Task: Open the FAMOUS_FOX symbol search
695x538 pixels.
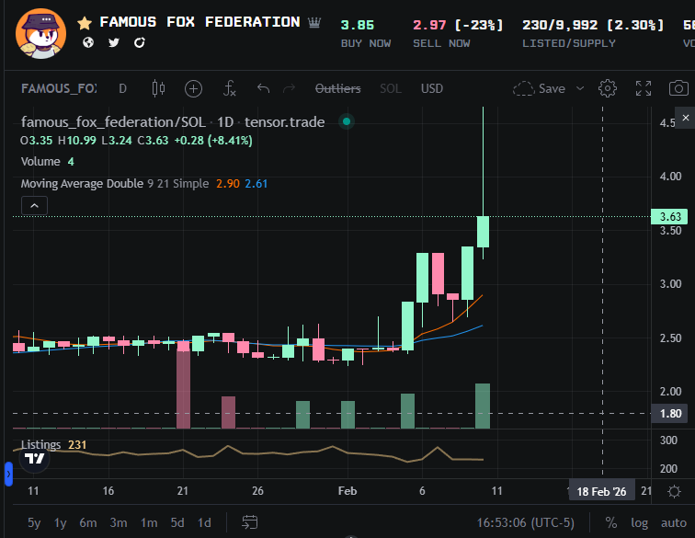Action: tap(59, 88)
